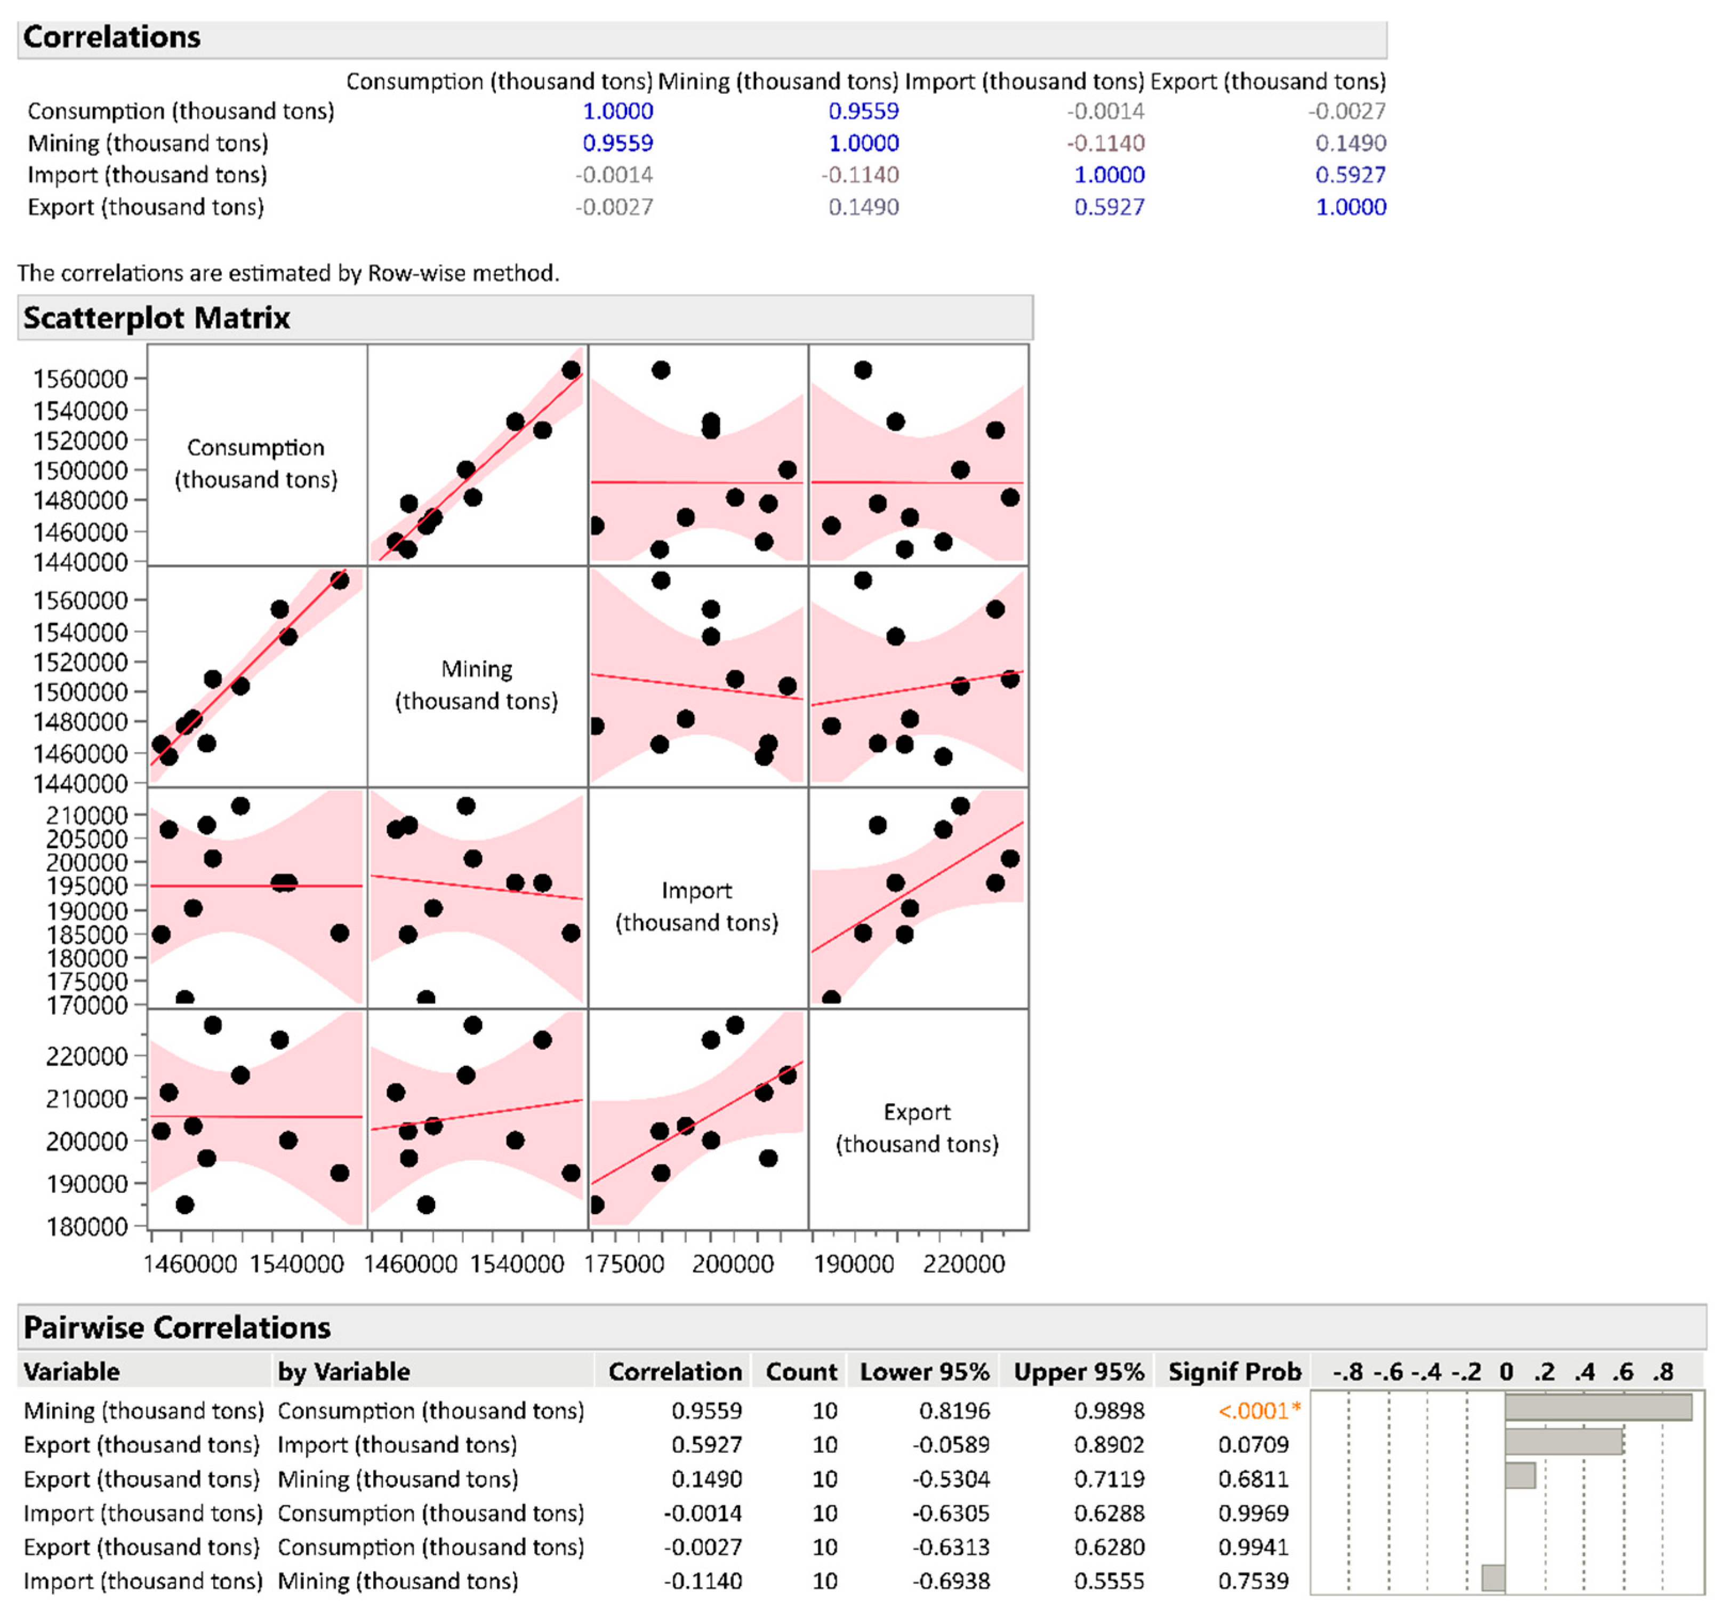Select the Signif Prob value 0.9941
This screenshot has height=1610, width=1719.
click(x=1253, y=1547)
